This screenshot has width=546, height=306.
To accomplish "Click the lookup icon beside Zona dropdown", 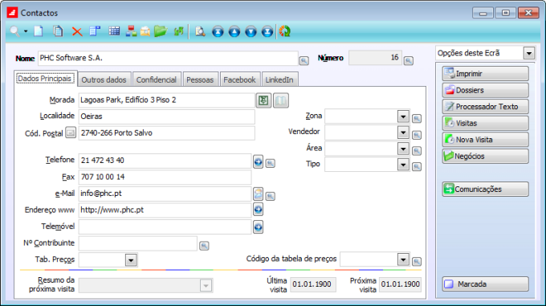I will [417, 118].
